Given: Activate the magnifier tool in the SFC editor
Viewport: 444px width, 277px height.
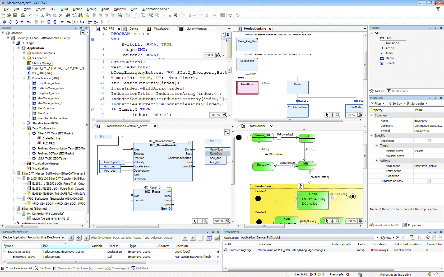Looking at the screenshot, I should (338, 115).
